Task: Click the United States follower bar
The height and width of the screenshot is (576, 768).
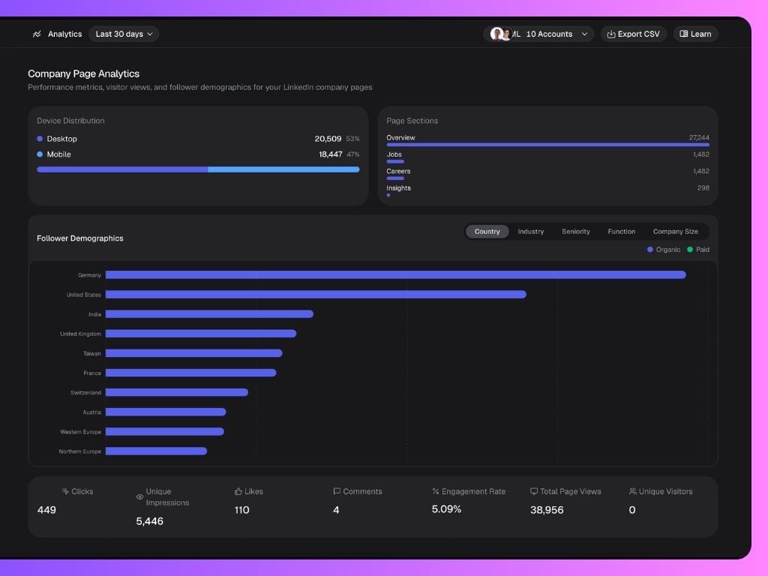Action: [x=316, y=294]
